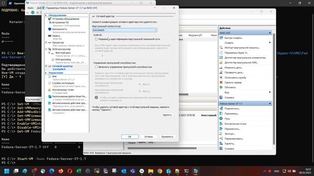This screenshot has width=314, height=176.
Task: Click Help (Справка) under NHO-410 section
Action: [229, 97]
